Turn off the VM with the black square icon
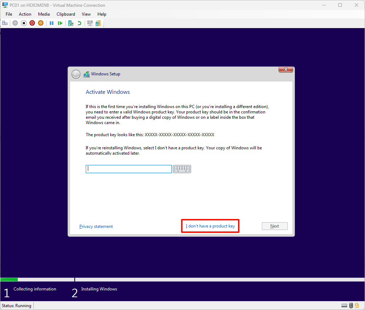 24,23
